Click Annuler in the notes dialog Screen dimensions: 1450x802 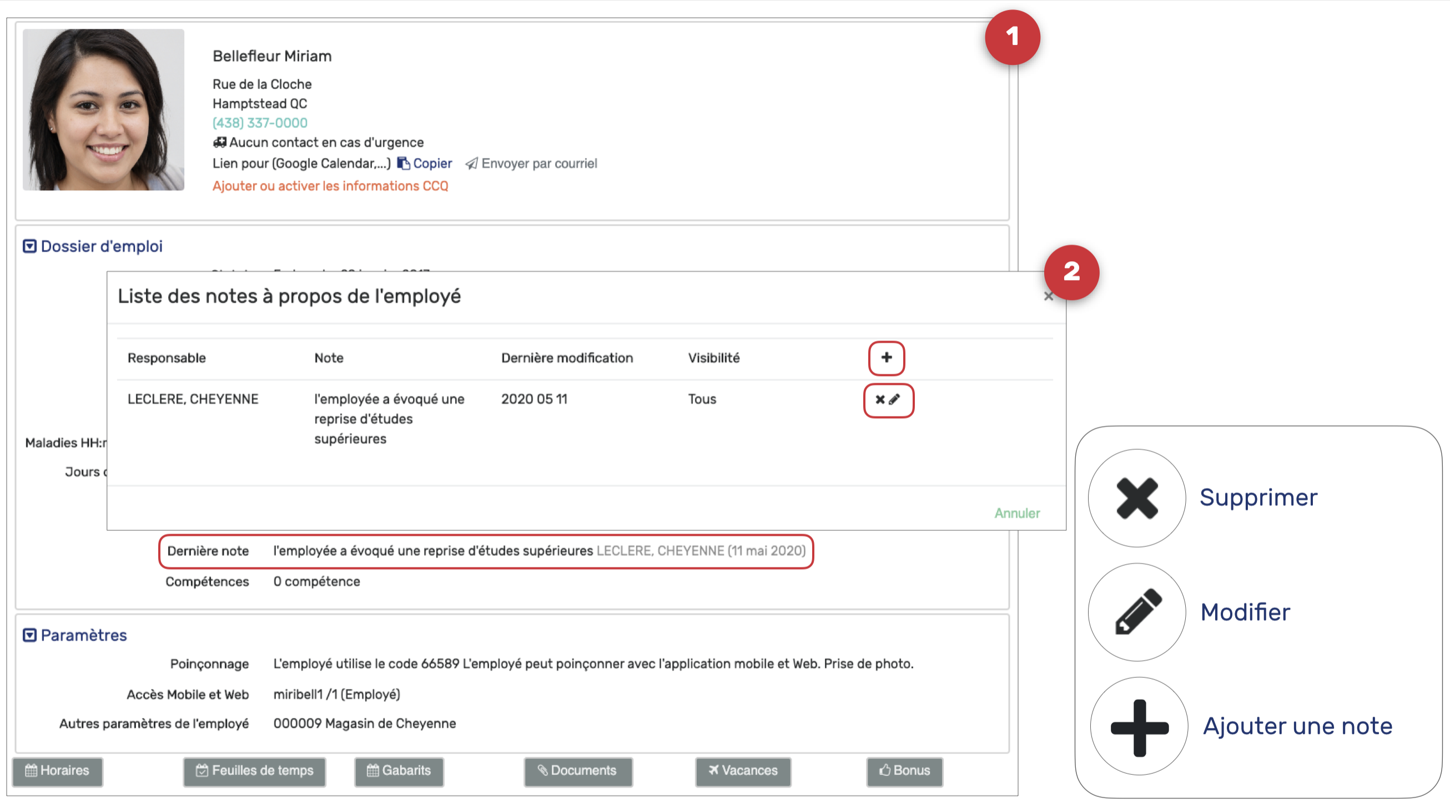pyautogui.click(x=1016, y=514)
